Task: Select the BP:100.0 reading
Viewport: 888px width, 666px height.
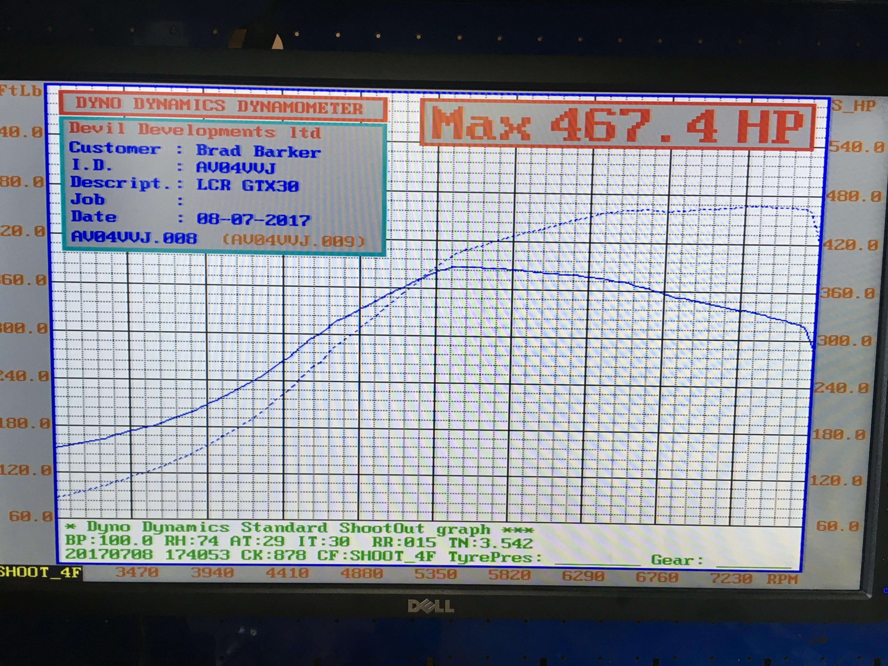Action: click(x=109, y=540)
